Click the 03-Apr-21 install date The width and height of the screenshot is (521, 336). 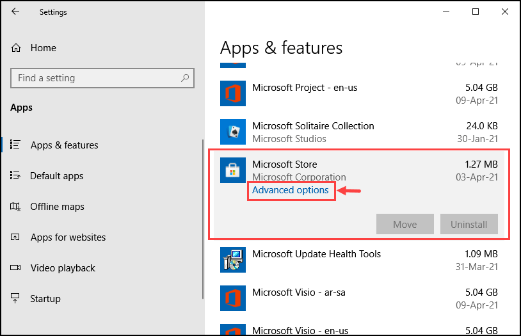(477, 177)
